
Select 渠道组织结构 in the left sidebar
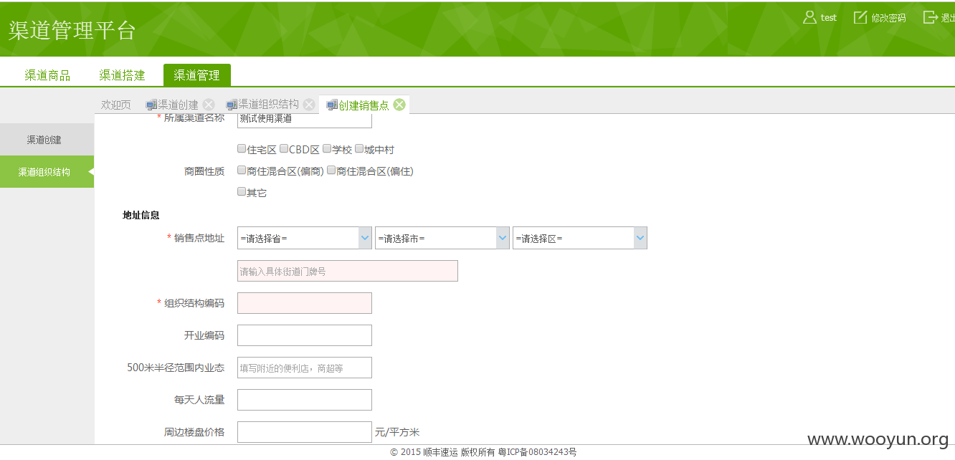pos(47,172)
